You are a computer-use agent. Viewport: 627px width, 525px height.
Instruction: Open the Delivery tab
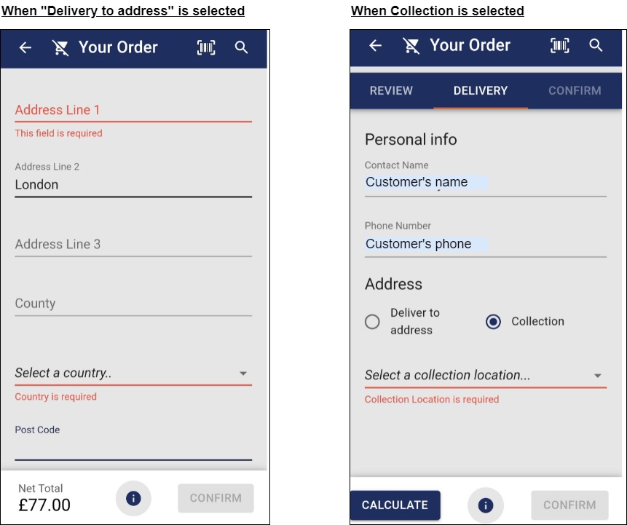tap(481, 91)
